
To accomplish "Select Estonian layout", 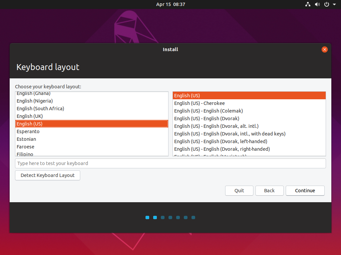I will [92, 139].
